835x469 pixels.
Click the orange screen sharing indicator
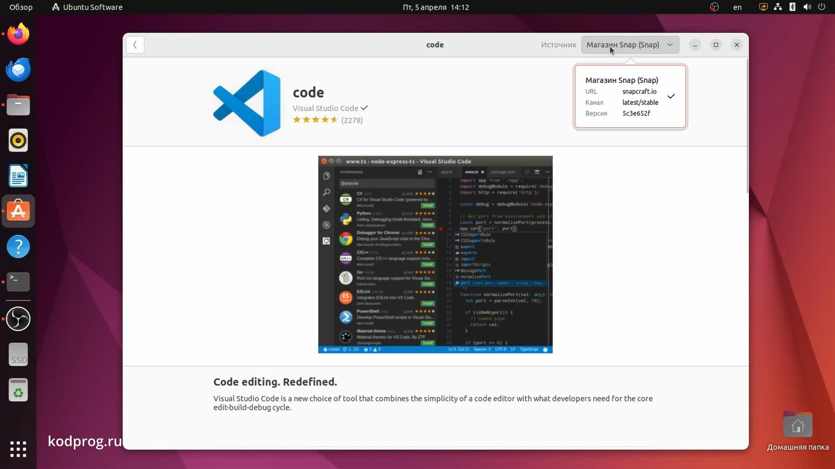click(x=763, y=7)
